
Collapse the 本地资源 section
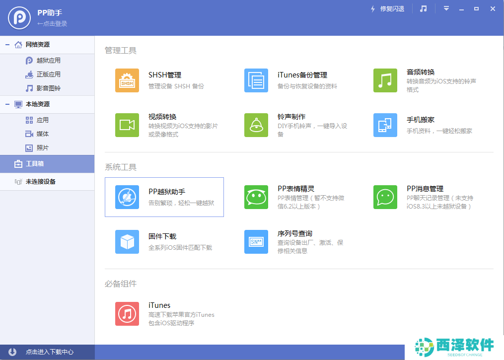[7, 104]
